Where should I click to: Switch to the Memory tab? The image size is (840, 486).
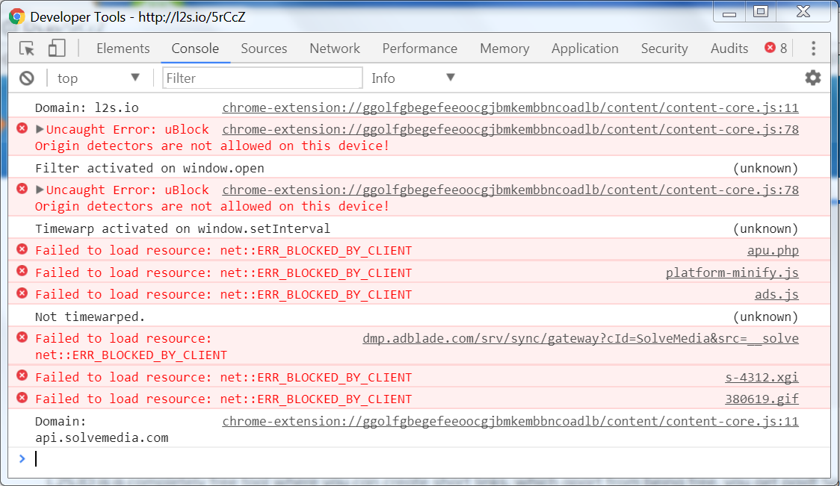point(504,48)
